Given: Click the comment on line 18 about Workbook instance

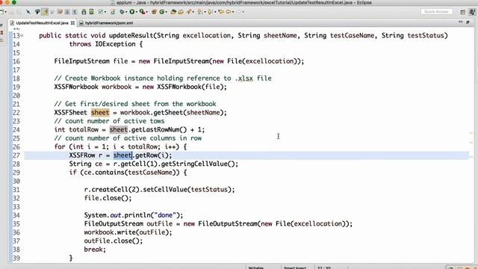Looking at the screenshot, I should [163, 78].
